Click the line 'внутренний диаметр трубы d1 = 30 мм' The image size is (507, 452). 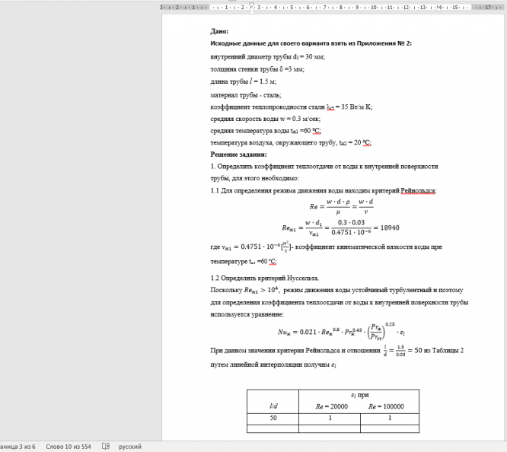point(267,56)
